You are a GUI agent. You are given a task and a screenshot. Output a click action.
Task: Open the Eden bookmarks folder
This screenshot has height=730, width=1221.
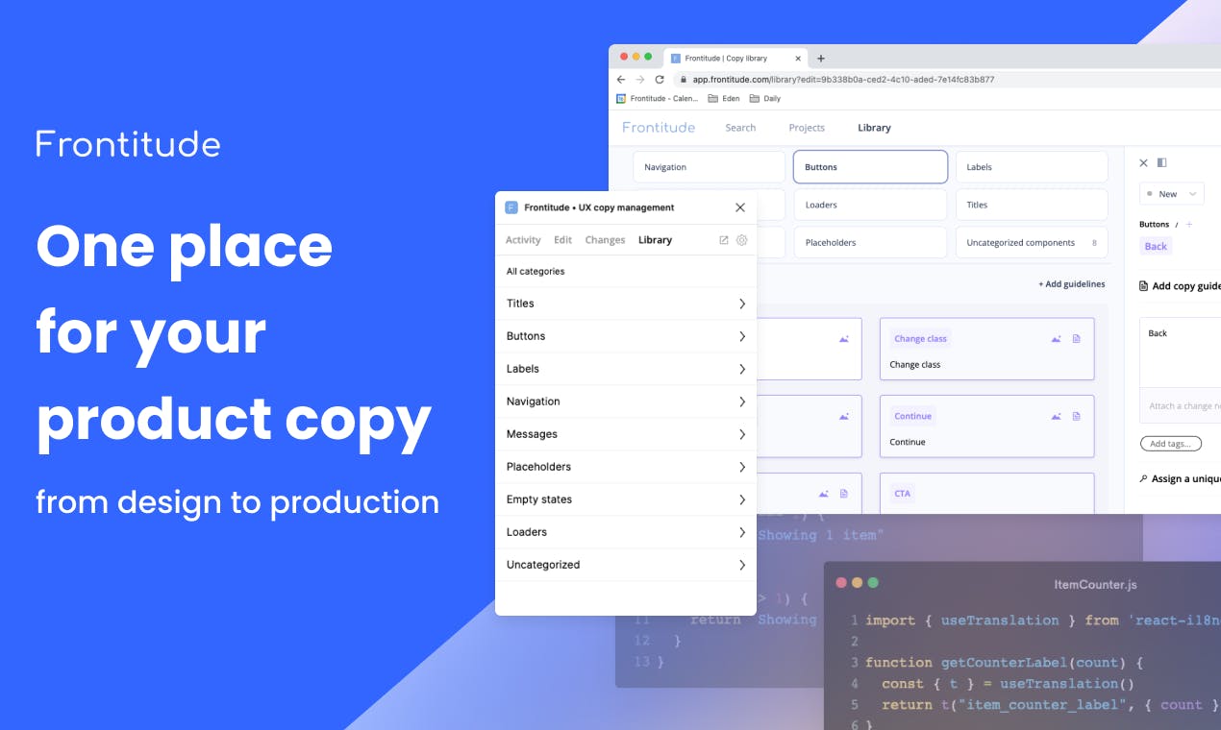coord(724,98)
